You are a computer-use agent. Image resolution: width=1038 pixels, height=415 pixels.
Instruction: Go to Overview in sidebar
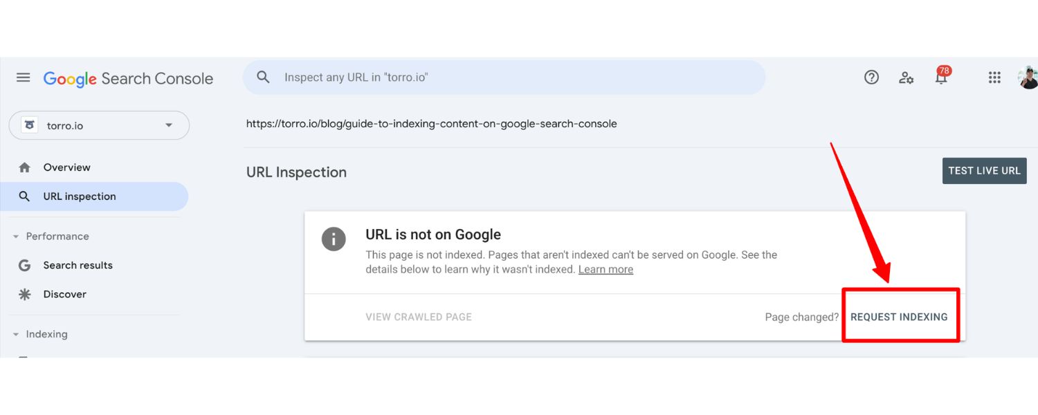coord(66,167)
